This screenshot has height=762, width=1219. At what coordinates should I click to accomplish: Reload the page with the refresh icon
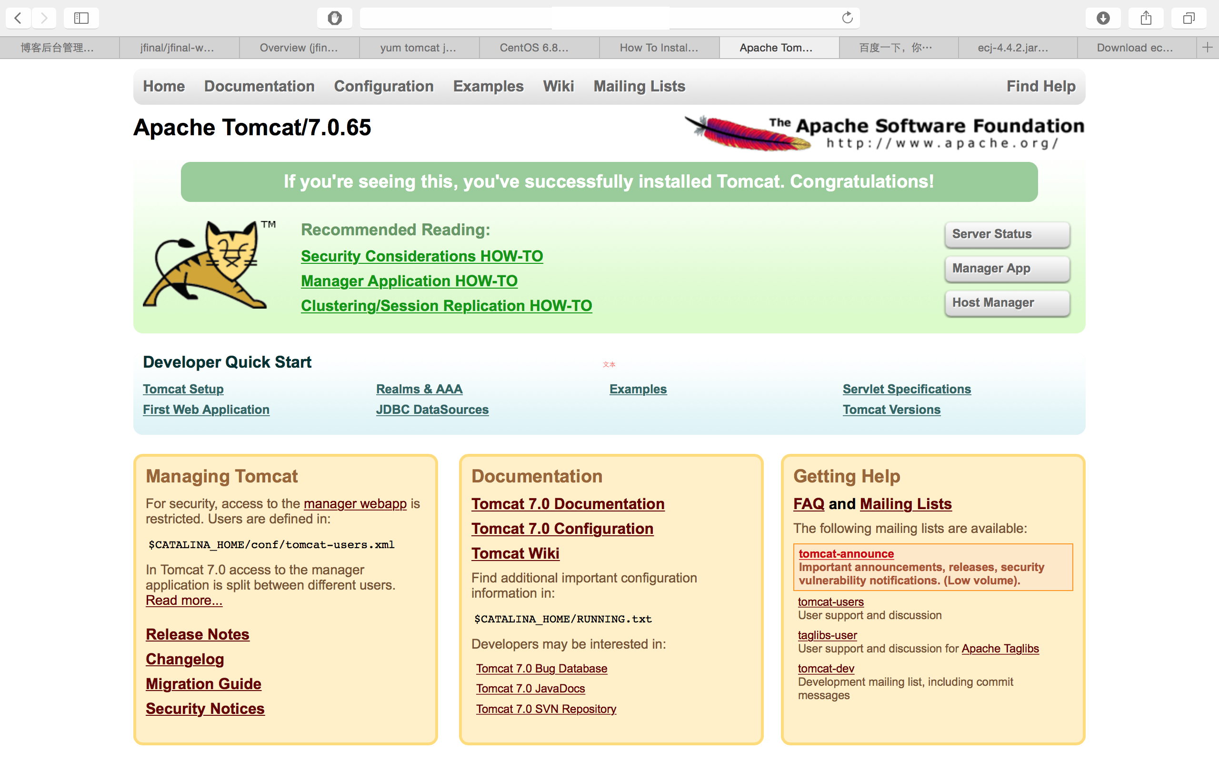coord(847,18)
